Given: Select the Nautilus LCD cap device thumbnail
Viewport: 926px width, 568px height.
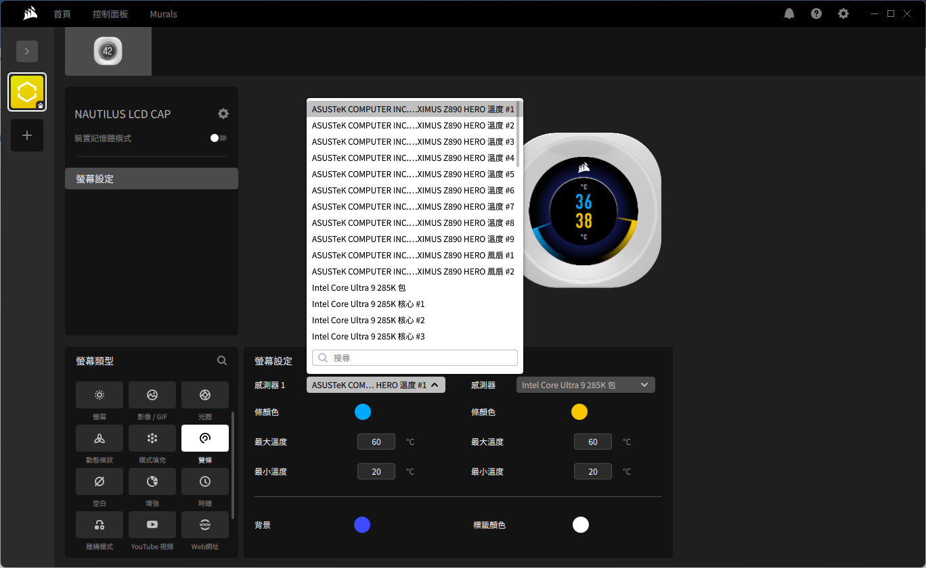Looking at the screenshot, I should (108, 51).
